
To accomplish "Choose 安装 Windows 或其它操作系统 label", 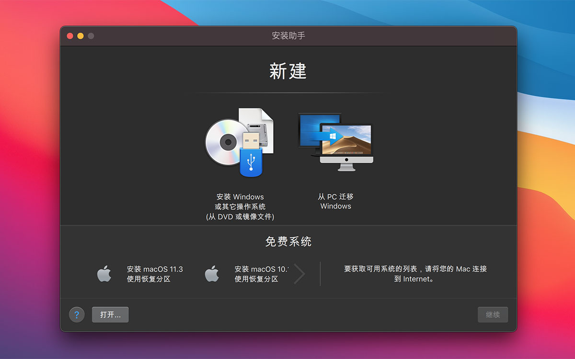I will click(x=240, y=207).
